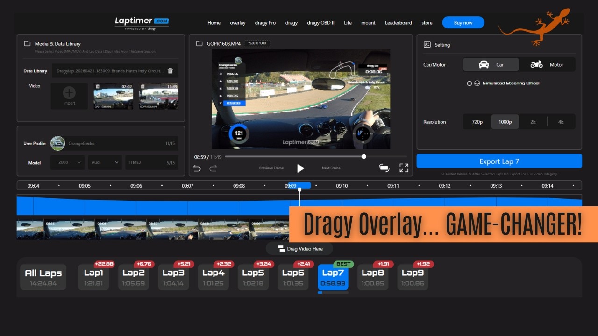Select the BEST Lap7 tile
Image resolution: width=598 pixels, height=336 pixels.
tap(333, 277)
